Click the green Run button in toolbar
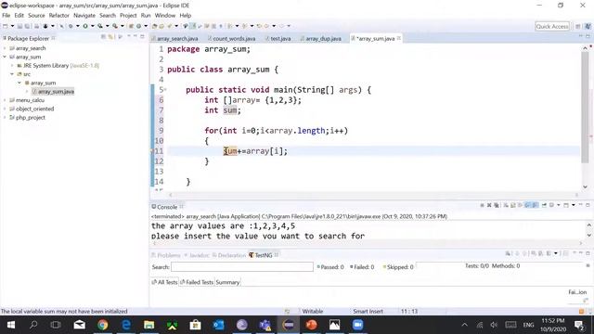 point(85,26)
